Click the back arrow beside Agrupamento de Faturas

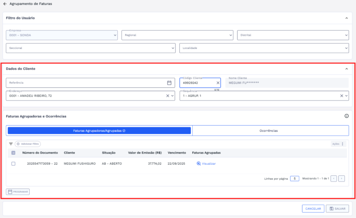tap(5, 4)
